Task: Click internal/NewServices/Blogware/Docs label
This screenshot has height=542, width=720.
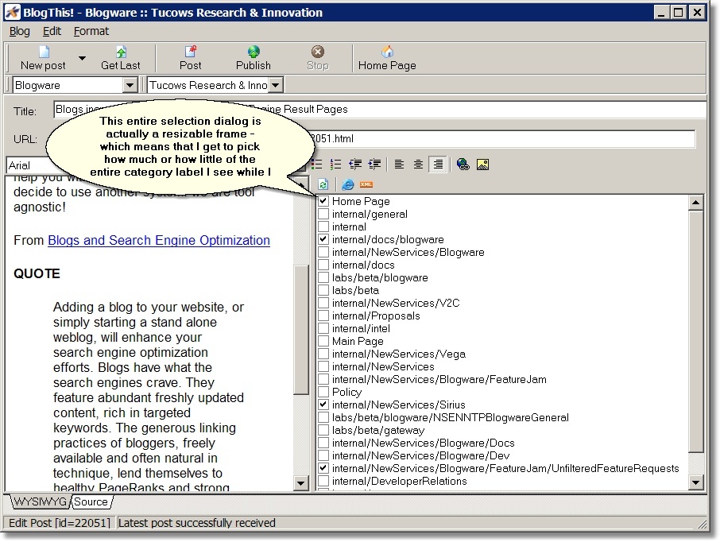Action: pyautogui.click(x=424, y=443)
